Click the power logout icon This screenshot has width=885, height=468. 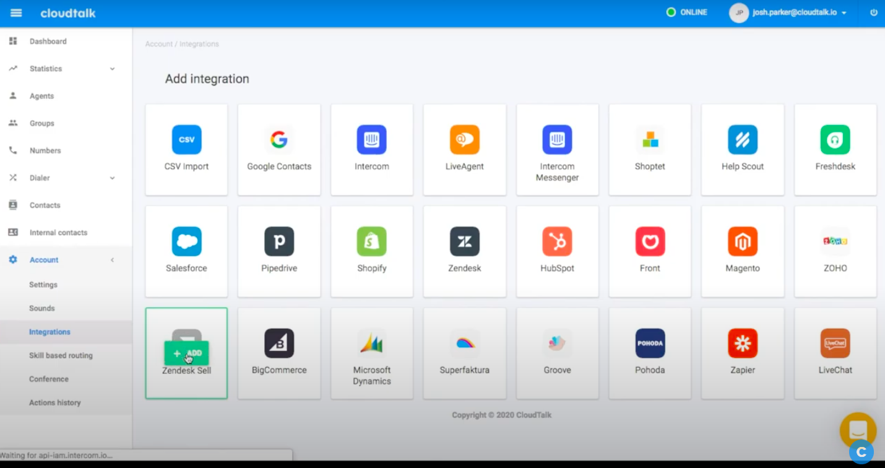(874, 12)
